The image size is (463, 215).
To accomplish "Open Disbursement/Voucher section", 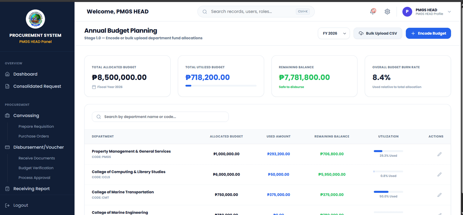I will click(x=39, y=147).
